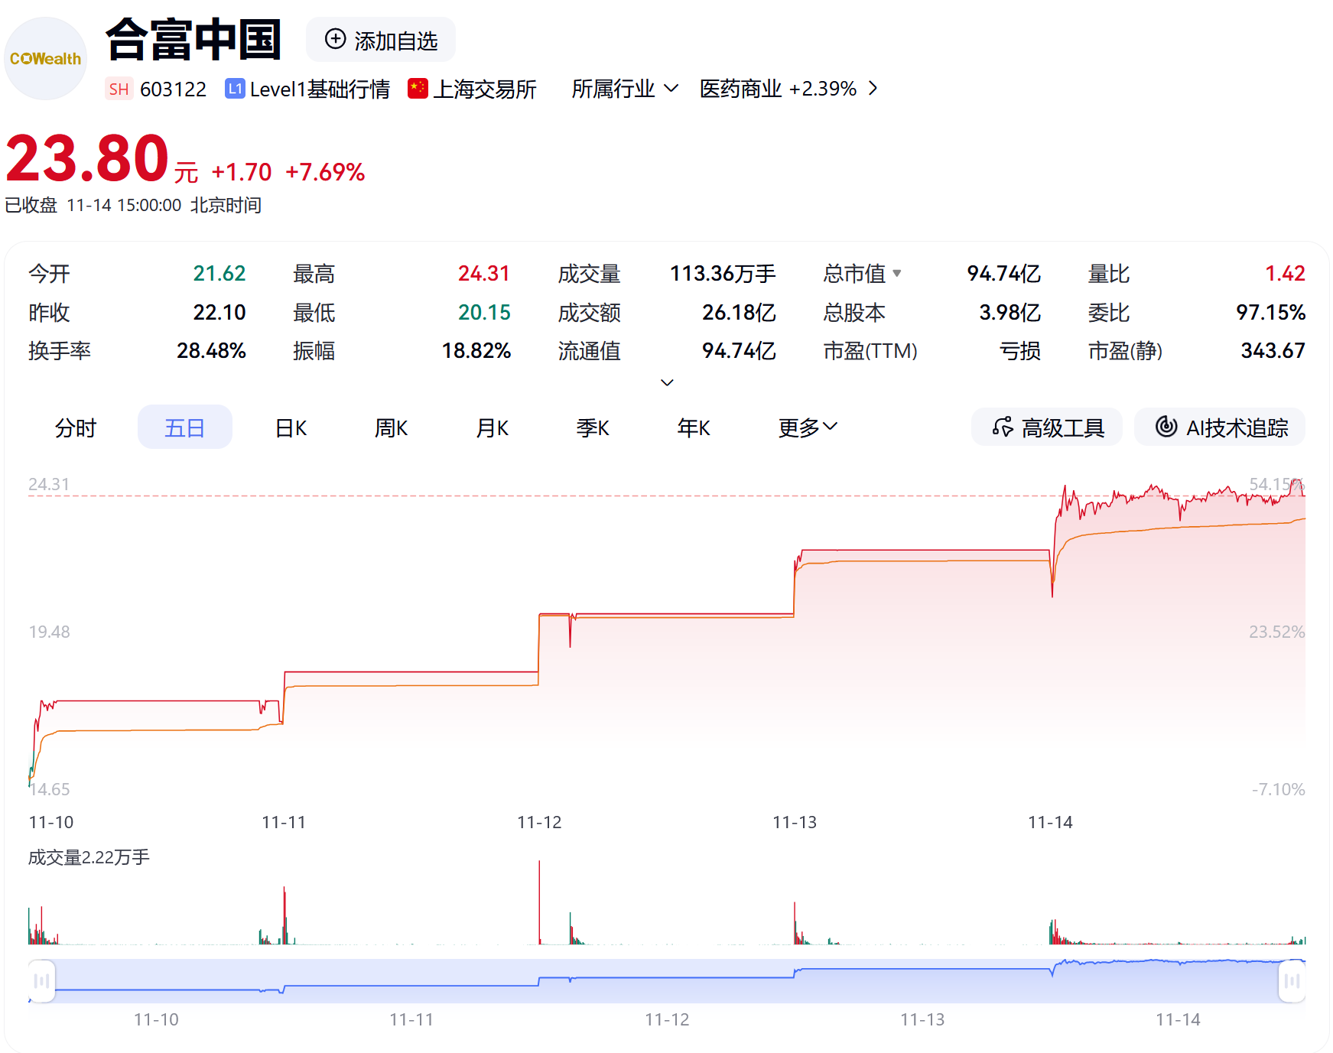1333x1053 pixels.
Task: Open the 更多 chart period dropdown
Action: point(808,427)
